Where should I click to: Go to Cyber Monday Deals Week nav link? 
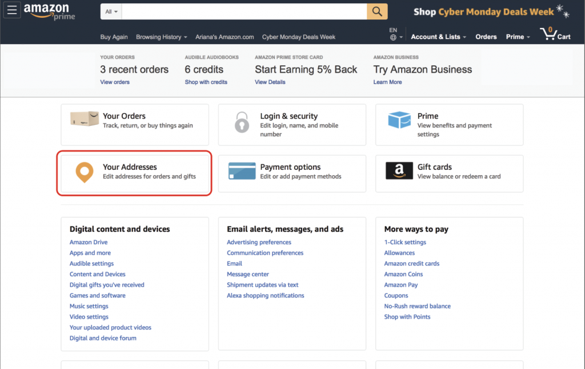tap(298, 37)
